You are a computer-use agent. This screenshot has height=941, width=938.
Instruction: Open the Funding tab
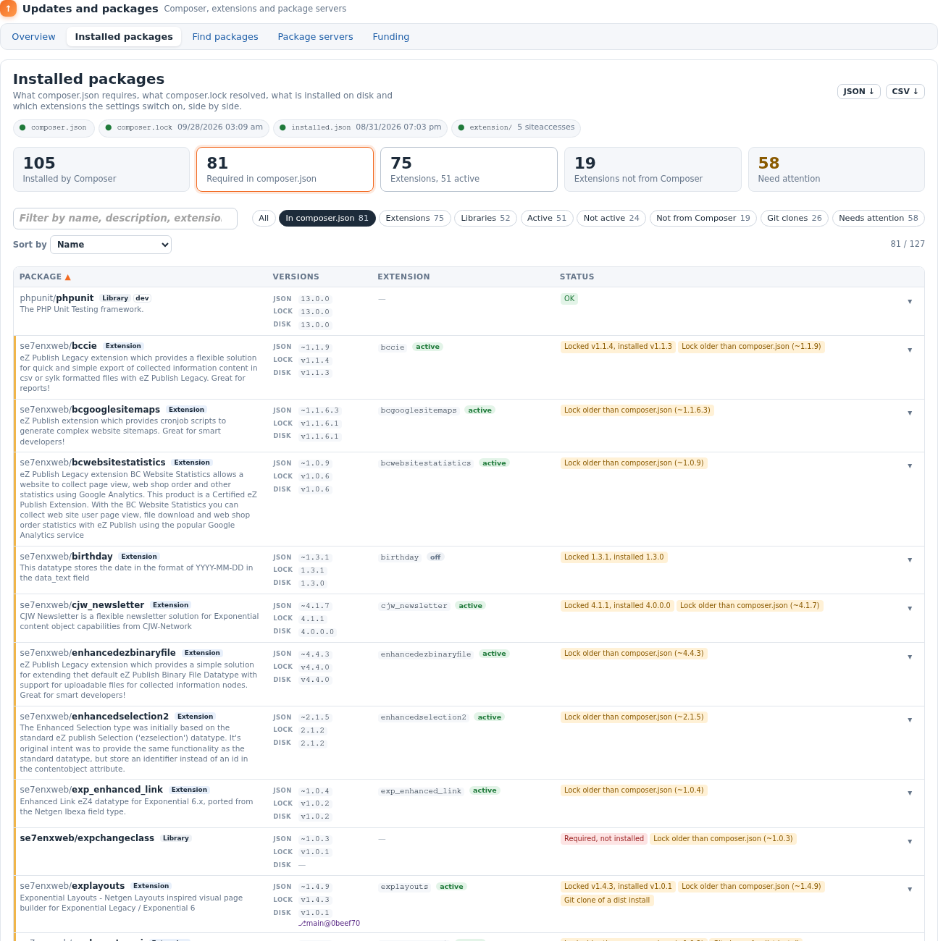391,37
